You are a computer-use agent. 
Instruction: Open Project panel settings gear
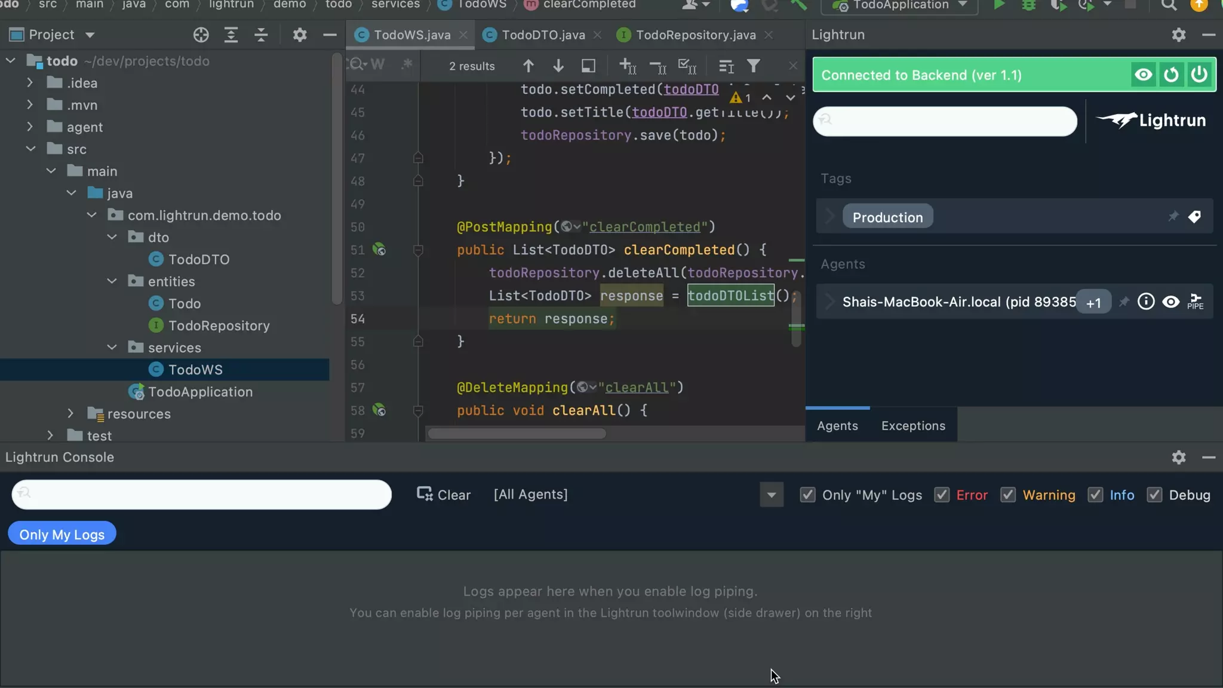[x=300, y=35]
